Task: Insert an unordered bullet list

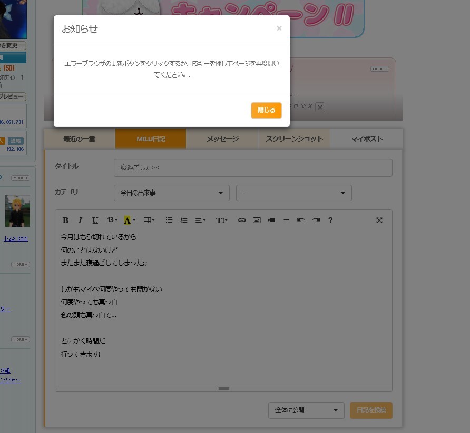Action: click(169, 220)
